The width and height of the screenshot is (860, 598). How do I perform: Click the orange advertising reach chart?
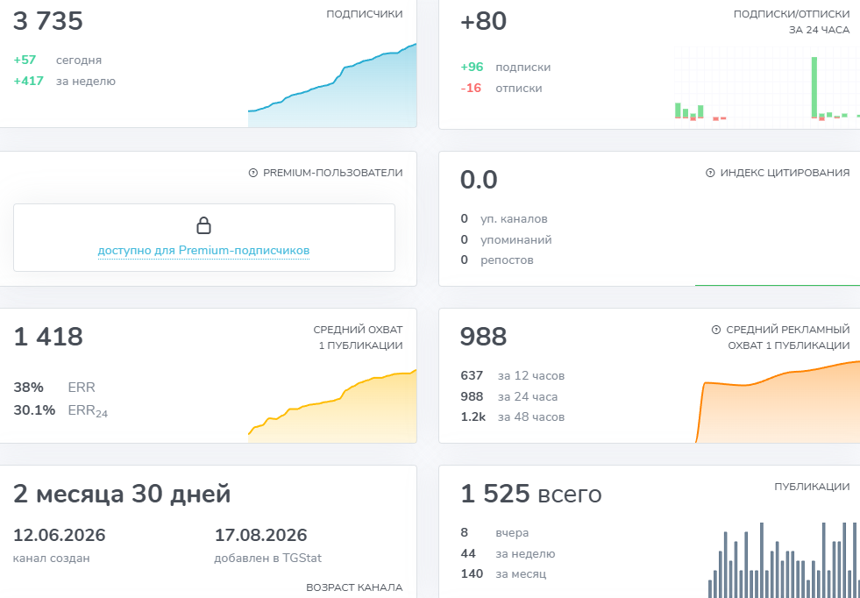click(778, 402)
